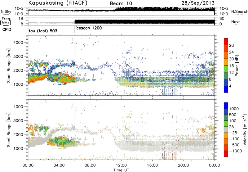Click the 'Freq. [MHz]' axis label
Viewport: 248px width, 172px height.
[6, 21]
